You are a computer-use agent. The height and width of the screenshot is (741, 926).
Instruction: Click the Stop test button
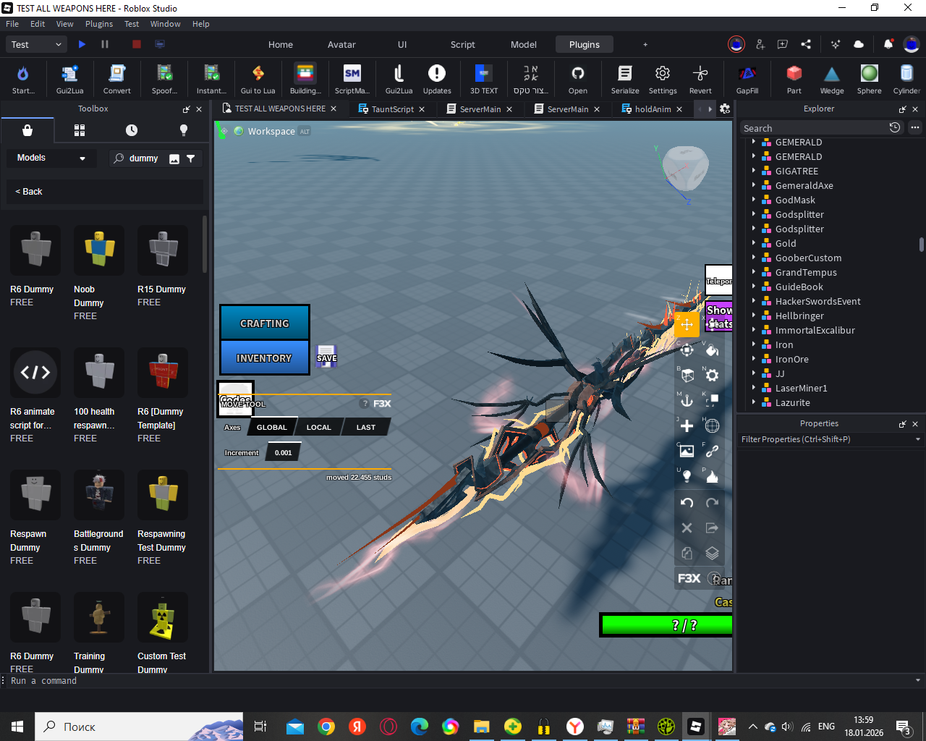pos(136,44)
